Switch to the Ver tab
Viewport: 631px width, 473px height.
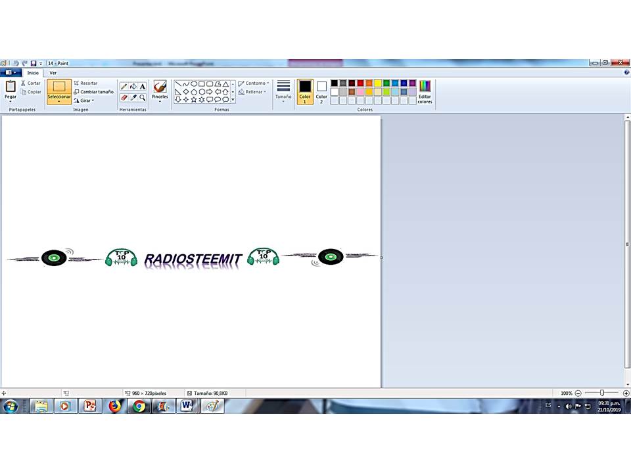[53, 73]
